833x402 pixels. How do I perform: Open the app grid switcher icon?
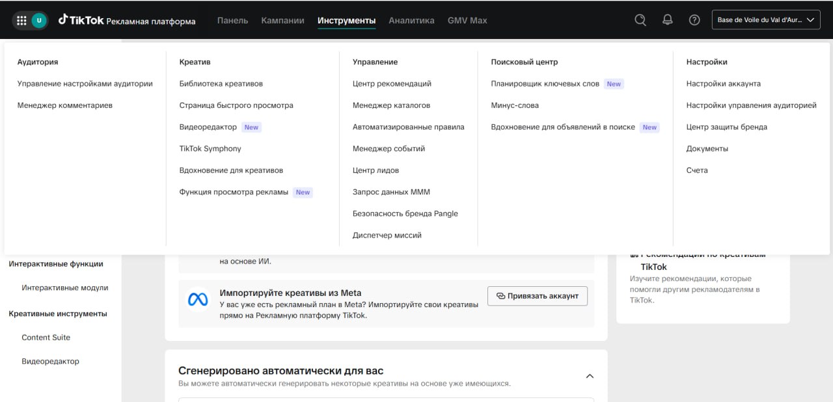21,20
